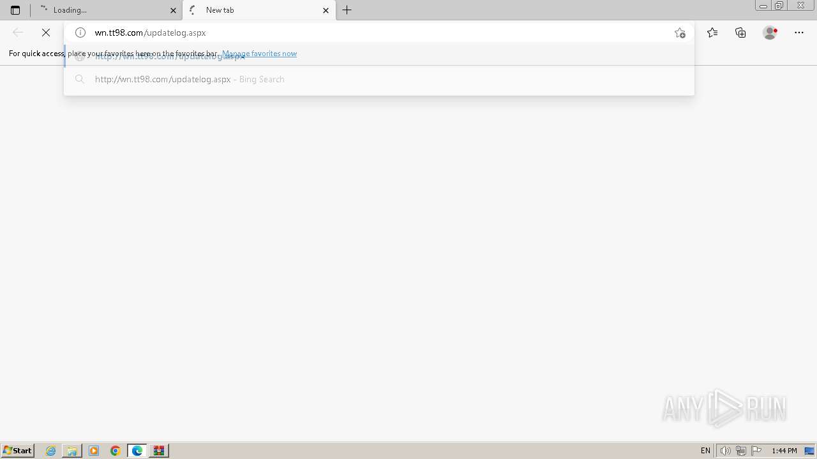Open the Windows Start menu
This screenshot has height=459, width=817.
[18, 451]
